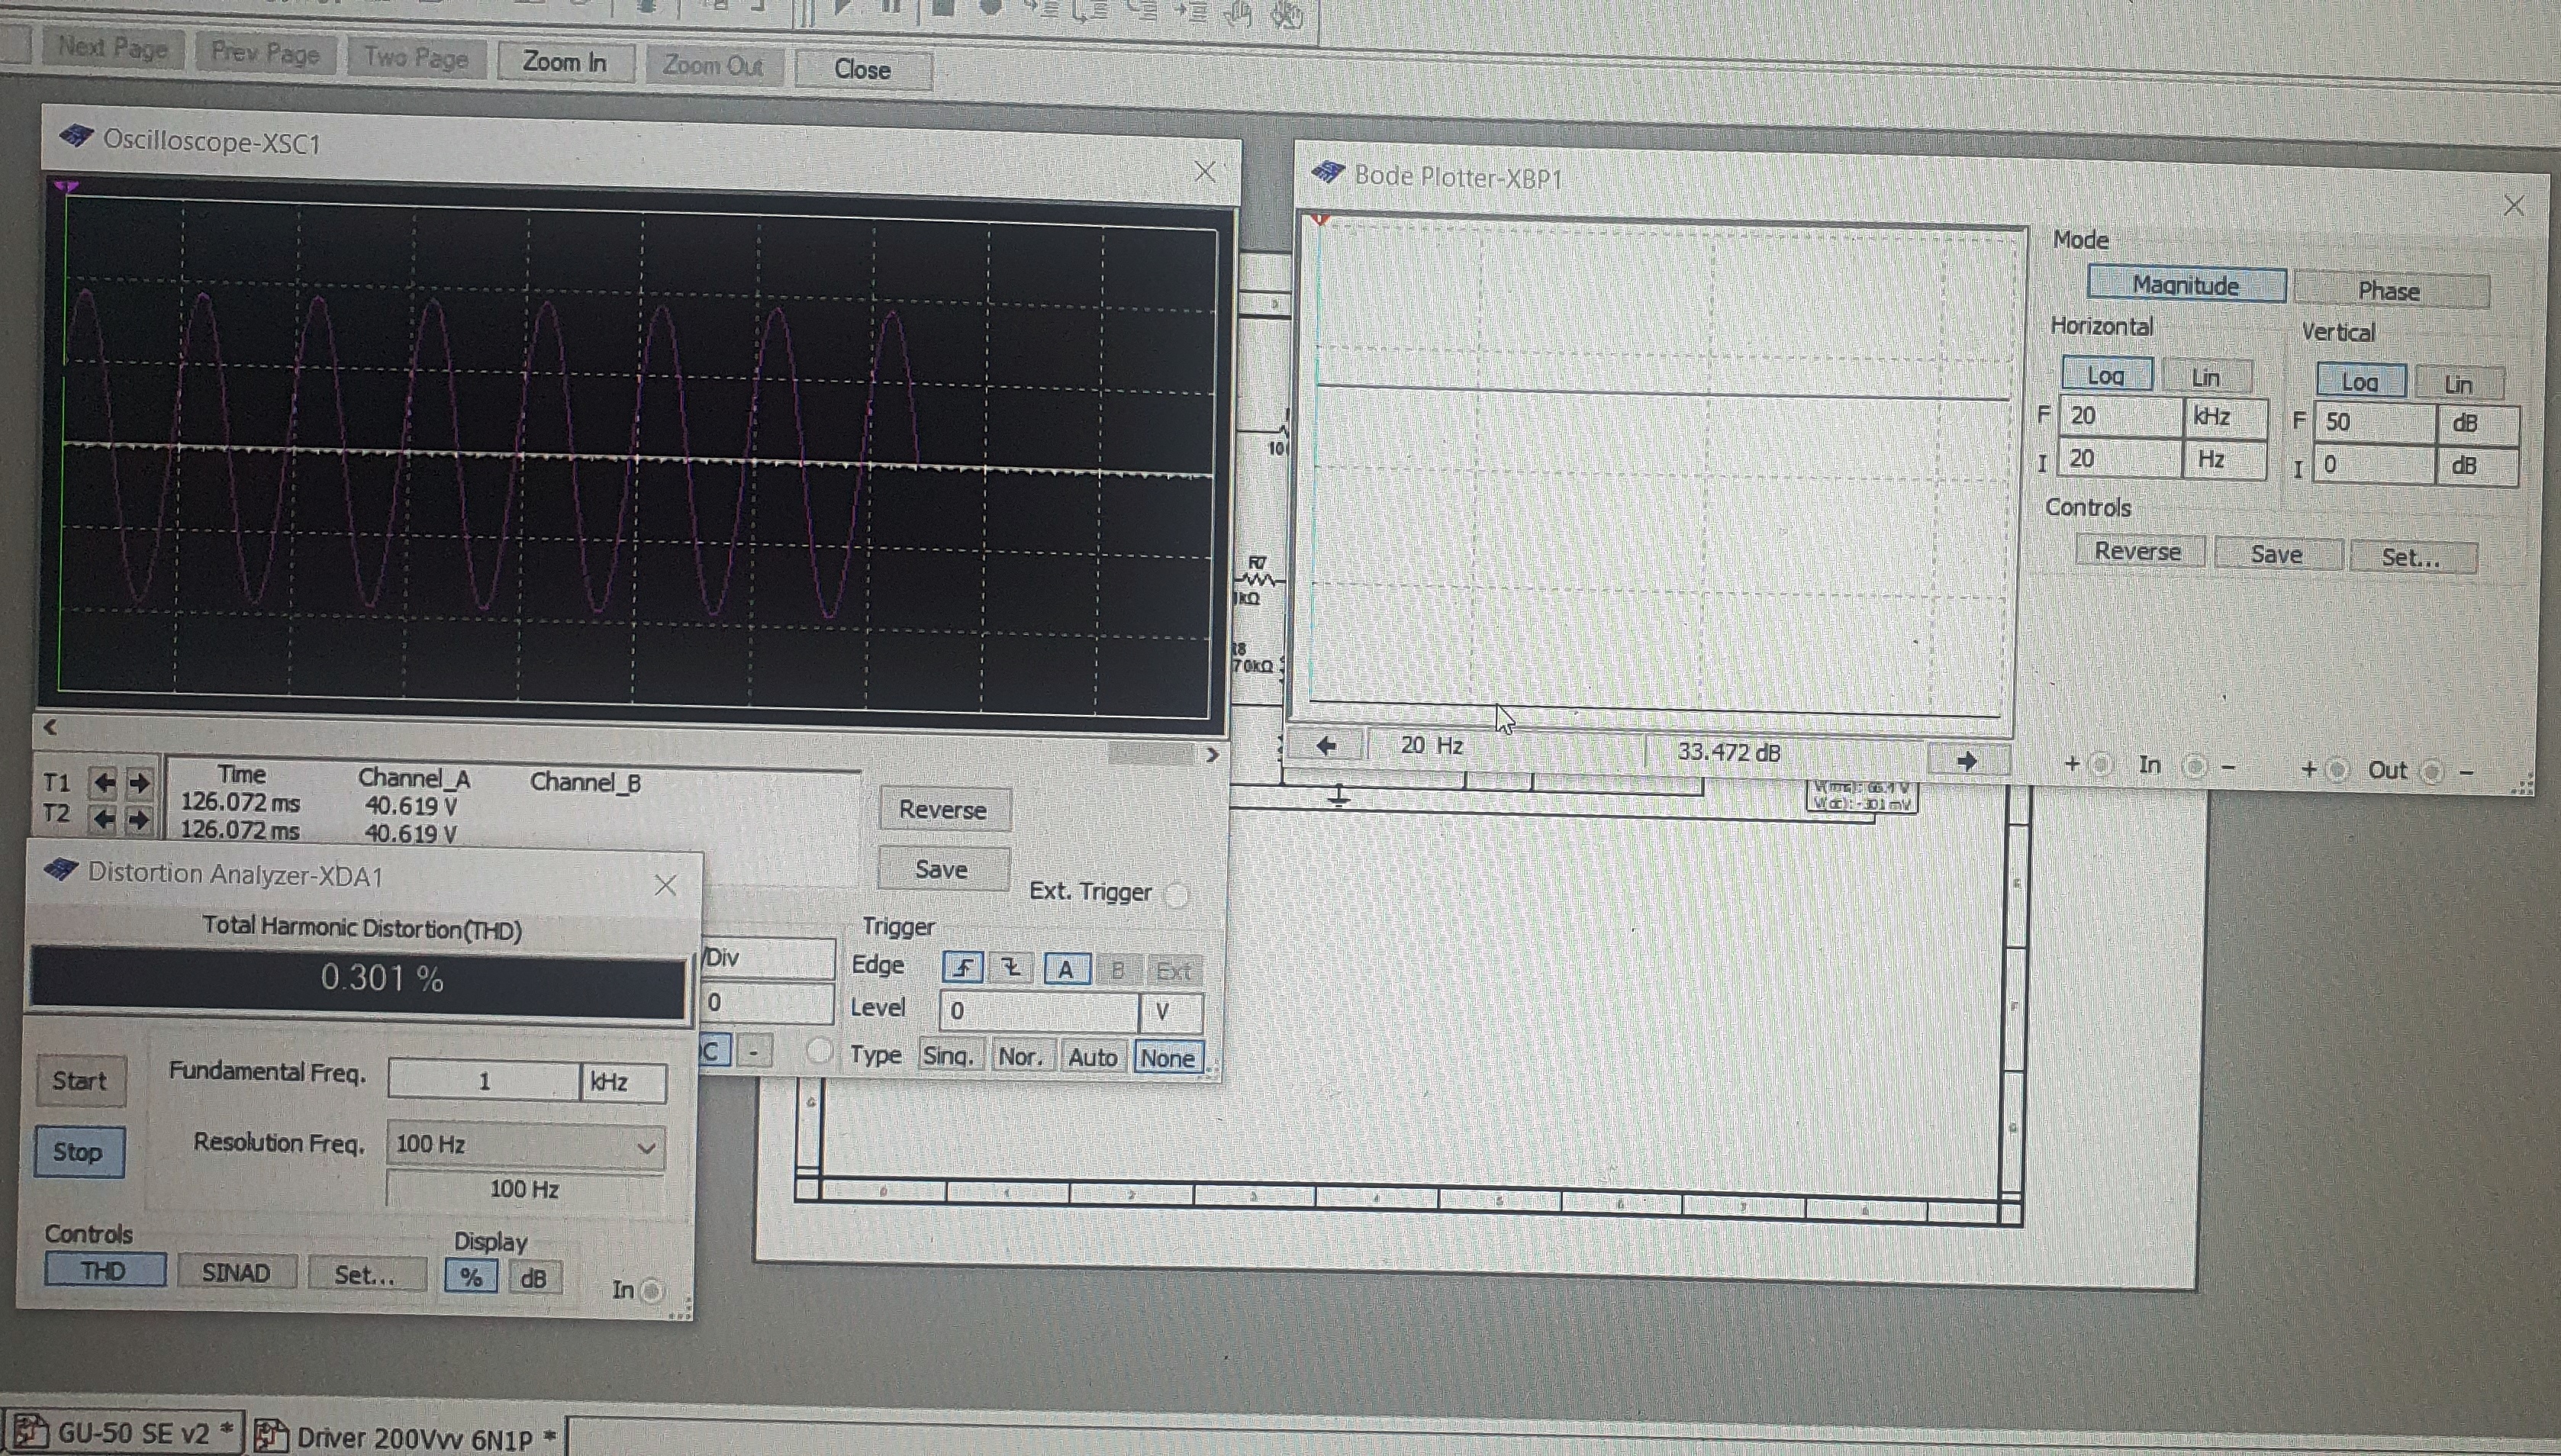This screenshot has width=2561, height=1456.
Task: Select falling edge trigger icon
Action: pyautogui.click(x=1011, y=968)
